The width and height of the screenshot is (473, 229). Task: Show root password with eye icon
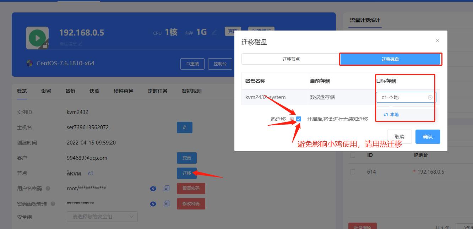(x=153, y=189)
